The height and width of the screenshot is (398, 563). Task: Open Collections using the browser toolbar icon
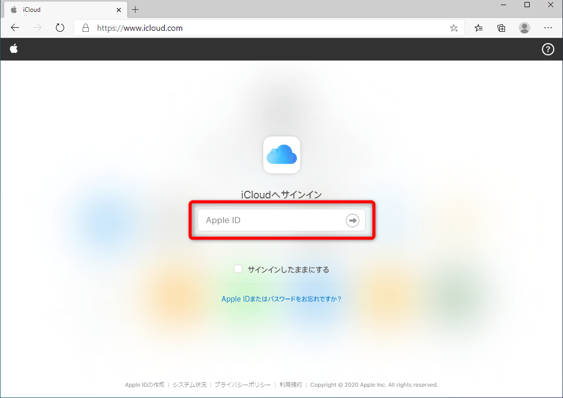(x=501, y=28)
